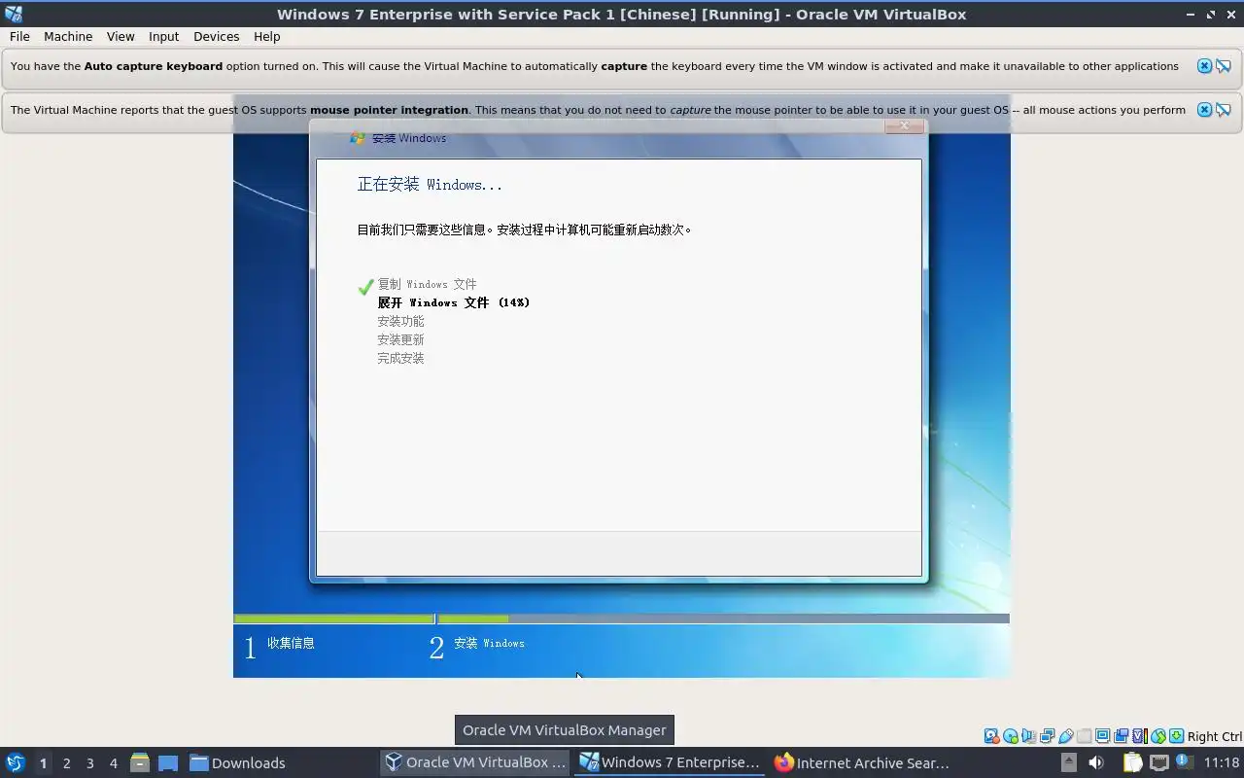Open the USB devices indicator

pyautogui.click(x=1066, y=736)
